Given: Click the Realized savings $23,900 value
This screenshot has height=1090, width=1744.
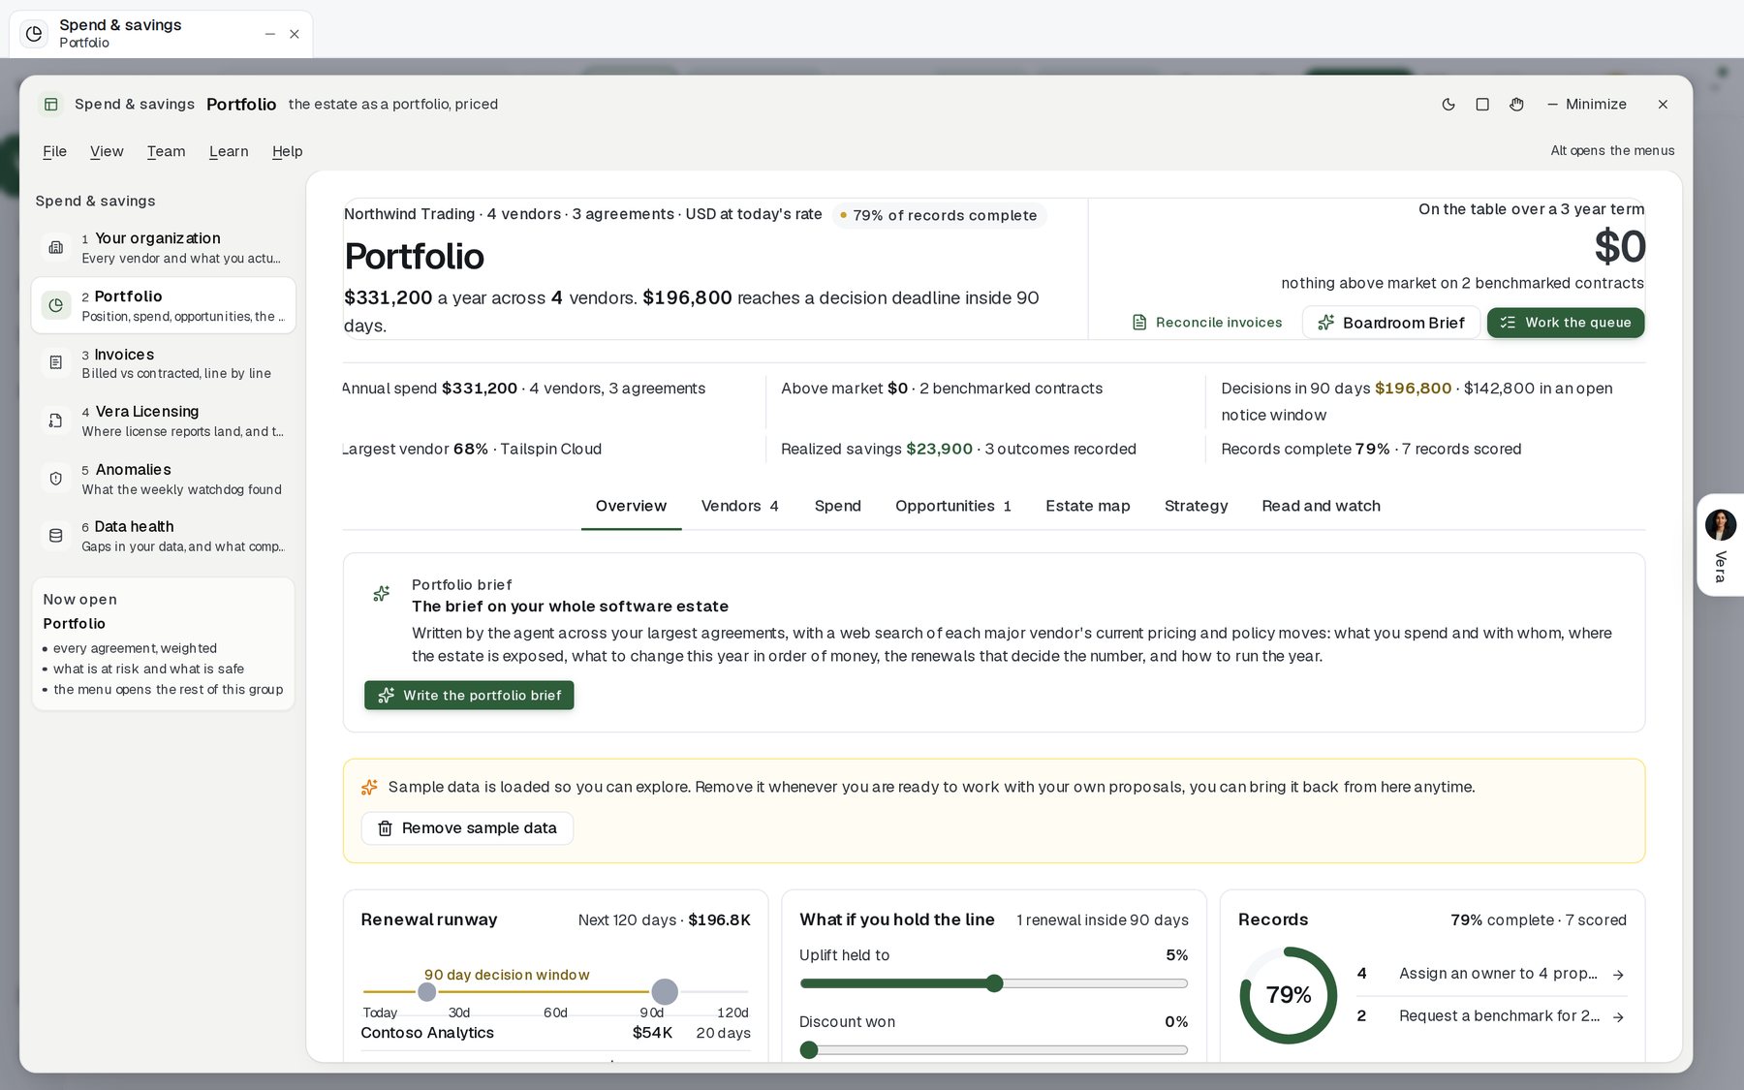Looking at the screenshot, I should pos(939,450).
